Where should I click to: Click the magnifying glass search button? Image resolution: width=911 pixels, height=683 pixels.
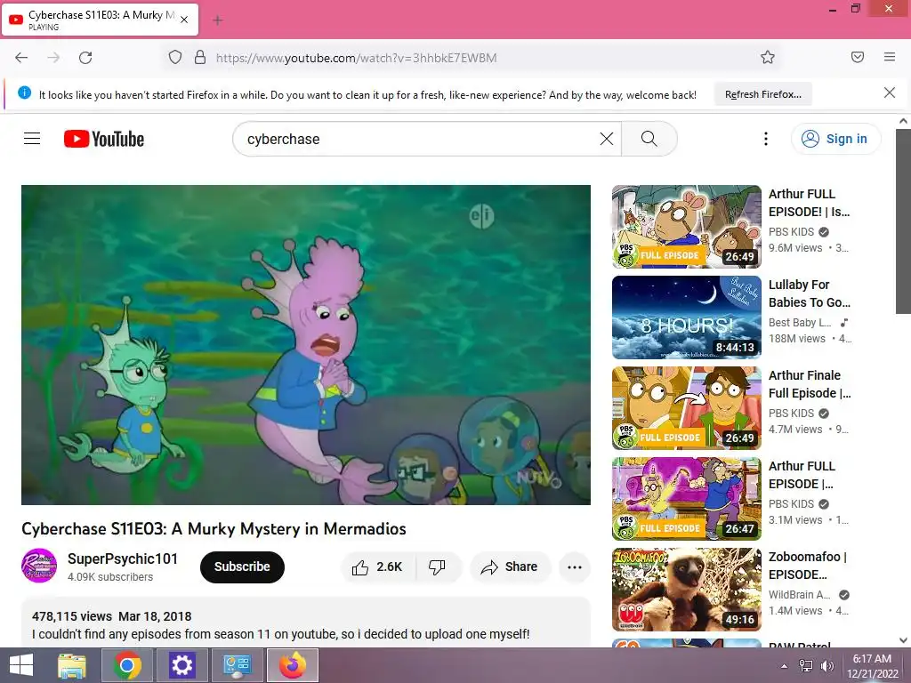[x=649, y=139]
